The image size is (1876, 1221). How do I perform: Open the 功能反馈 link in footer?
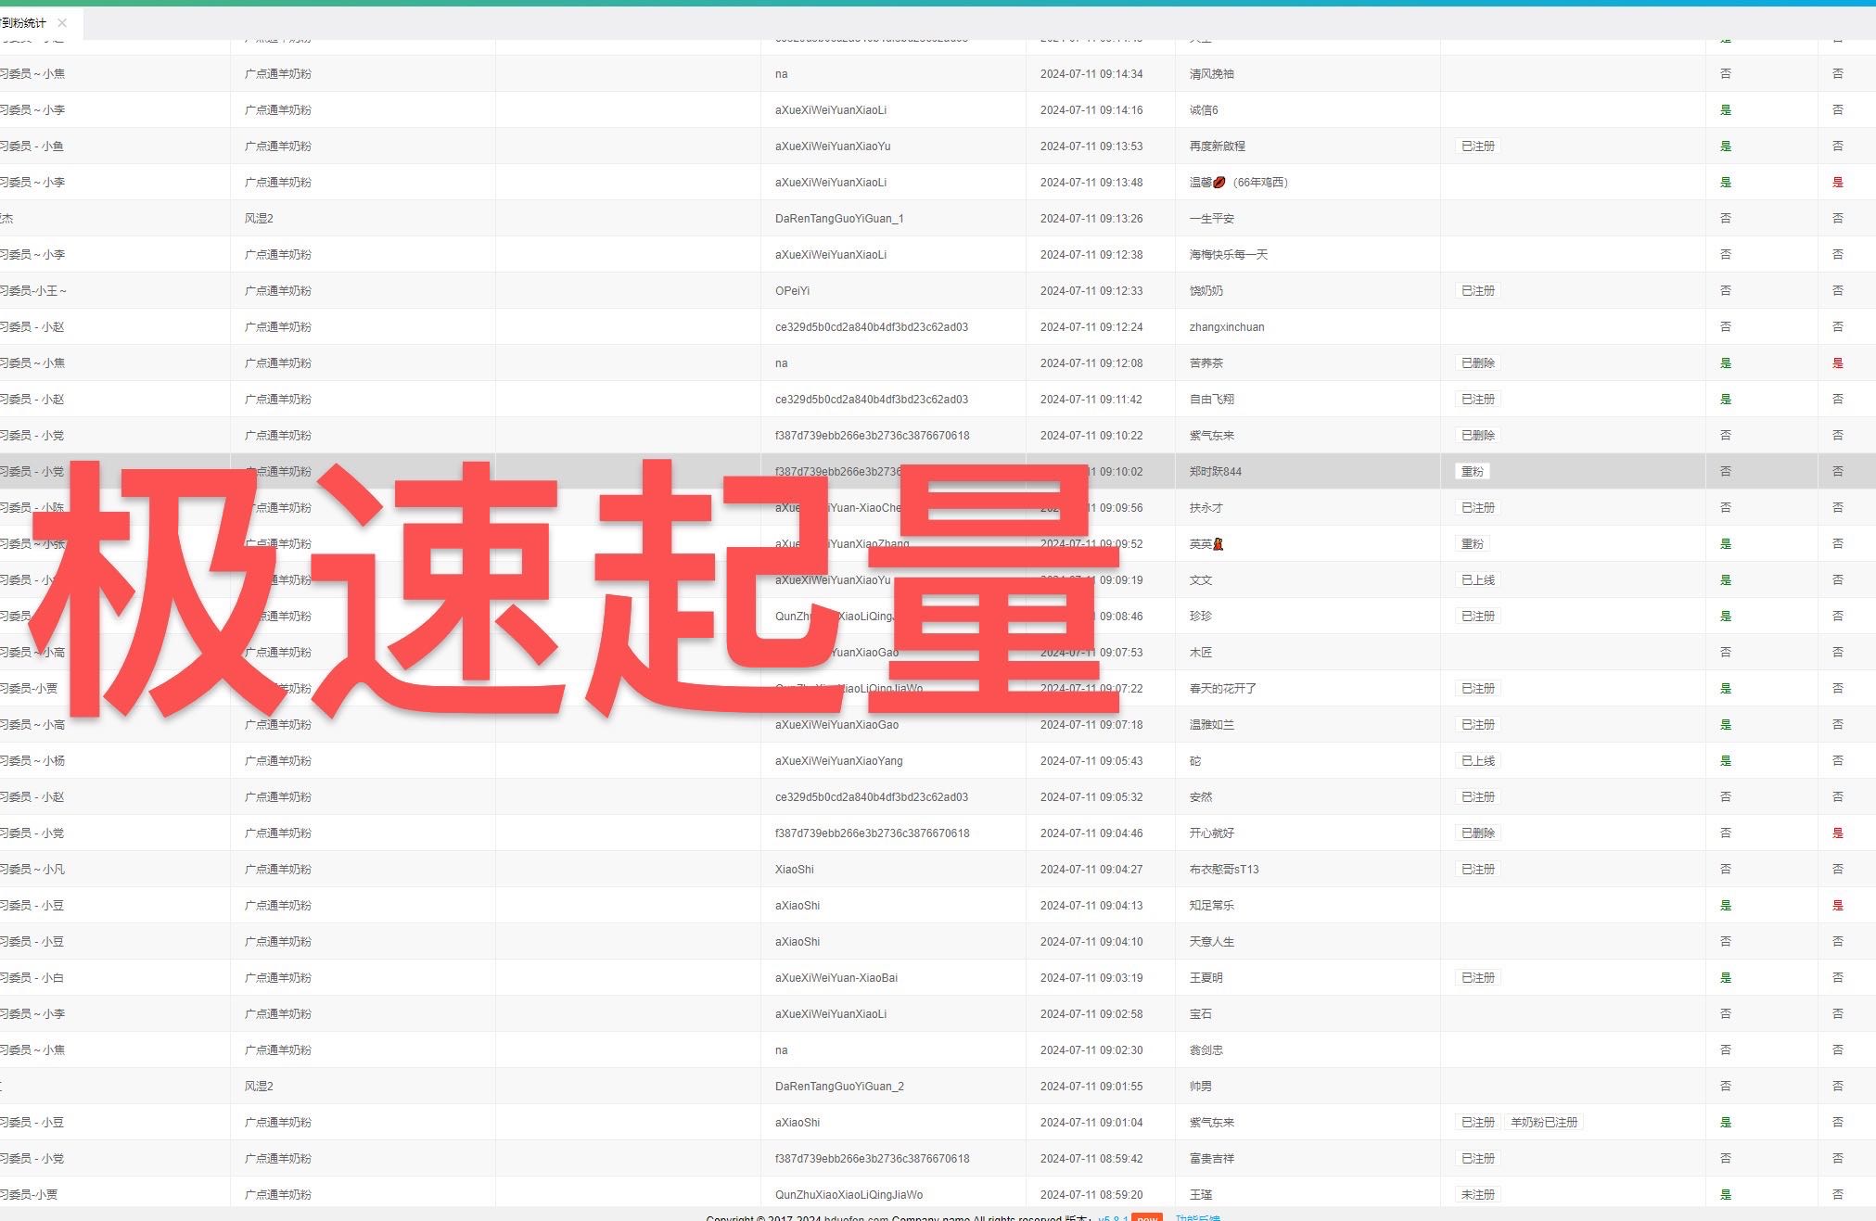1197,1218
